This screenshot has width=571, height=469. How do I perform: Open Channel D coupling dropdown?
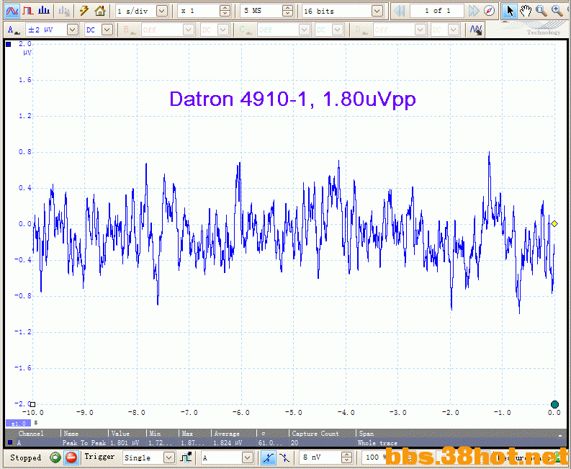point(454,30)
